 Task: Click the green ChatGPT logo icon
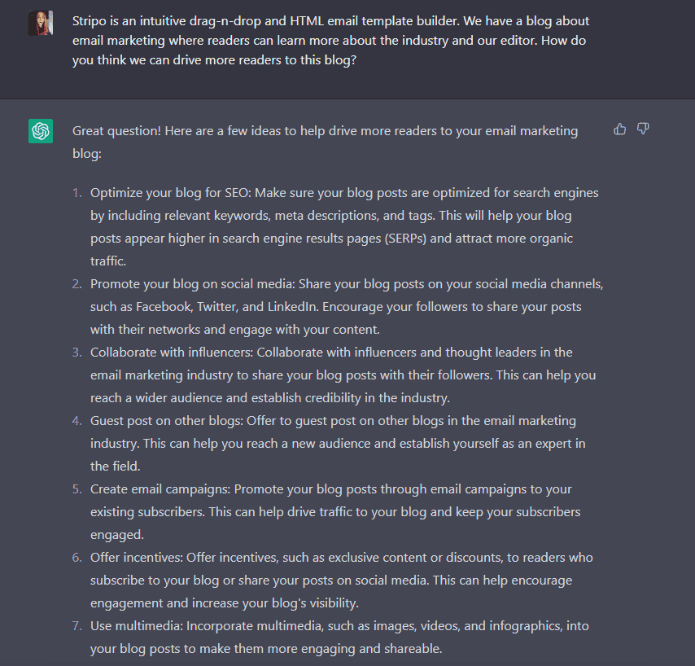tap(41, 131)
